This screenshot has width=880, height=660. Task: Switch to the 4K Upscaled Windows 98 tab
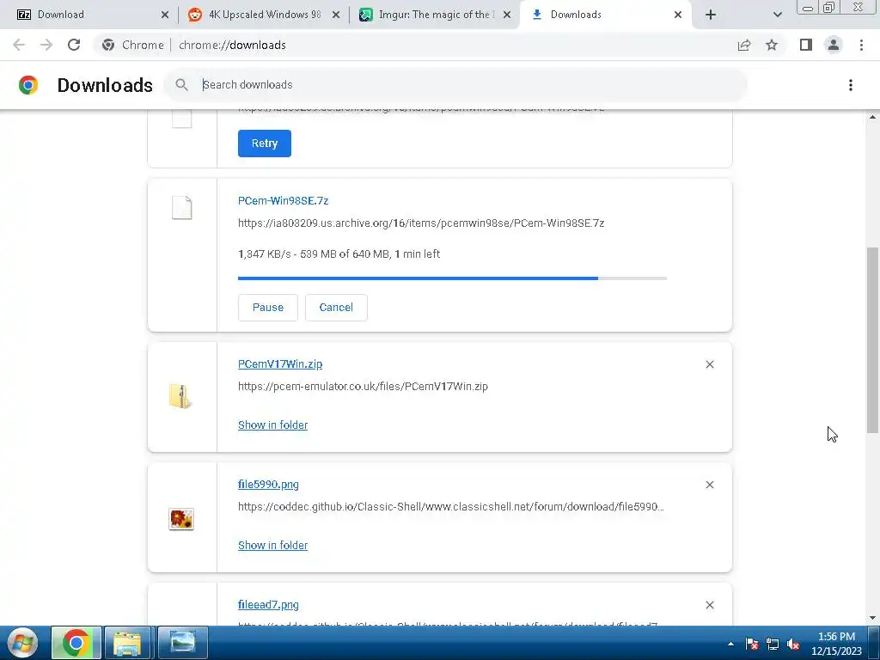(264, 15)
